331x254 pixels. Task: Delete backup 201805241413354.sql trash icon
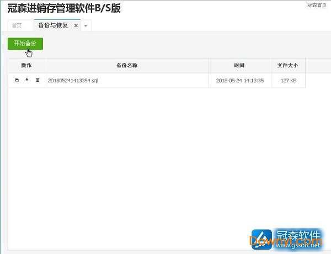tap(38, 80)
